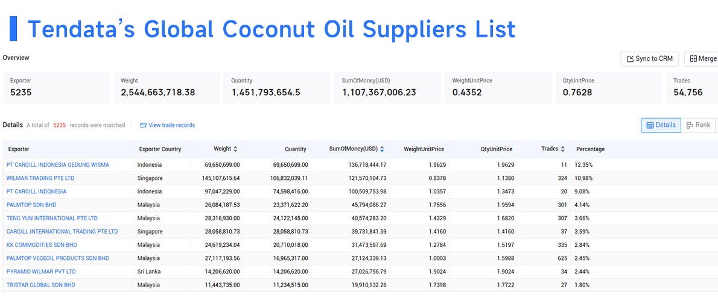This screenshot has height=301, width=718.
Task: Sort by the Trades column arrows
Action: point(563,149)
